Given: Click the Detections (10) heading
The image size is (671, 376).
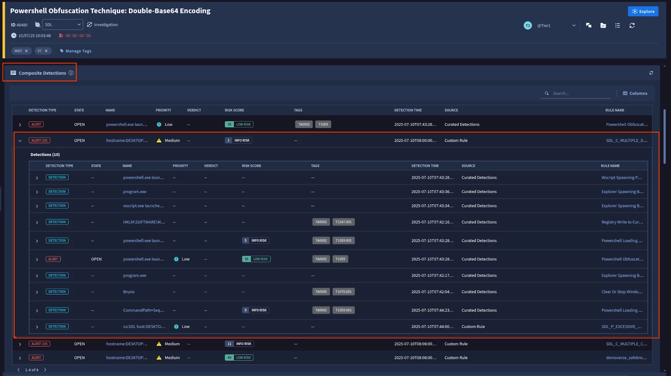Looking at the screenshot, I should click(x=45, y=155).
